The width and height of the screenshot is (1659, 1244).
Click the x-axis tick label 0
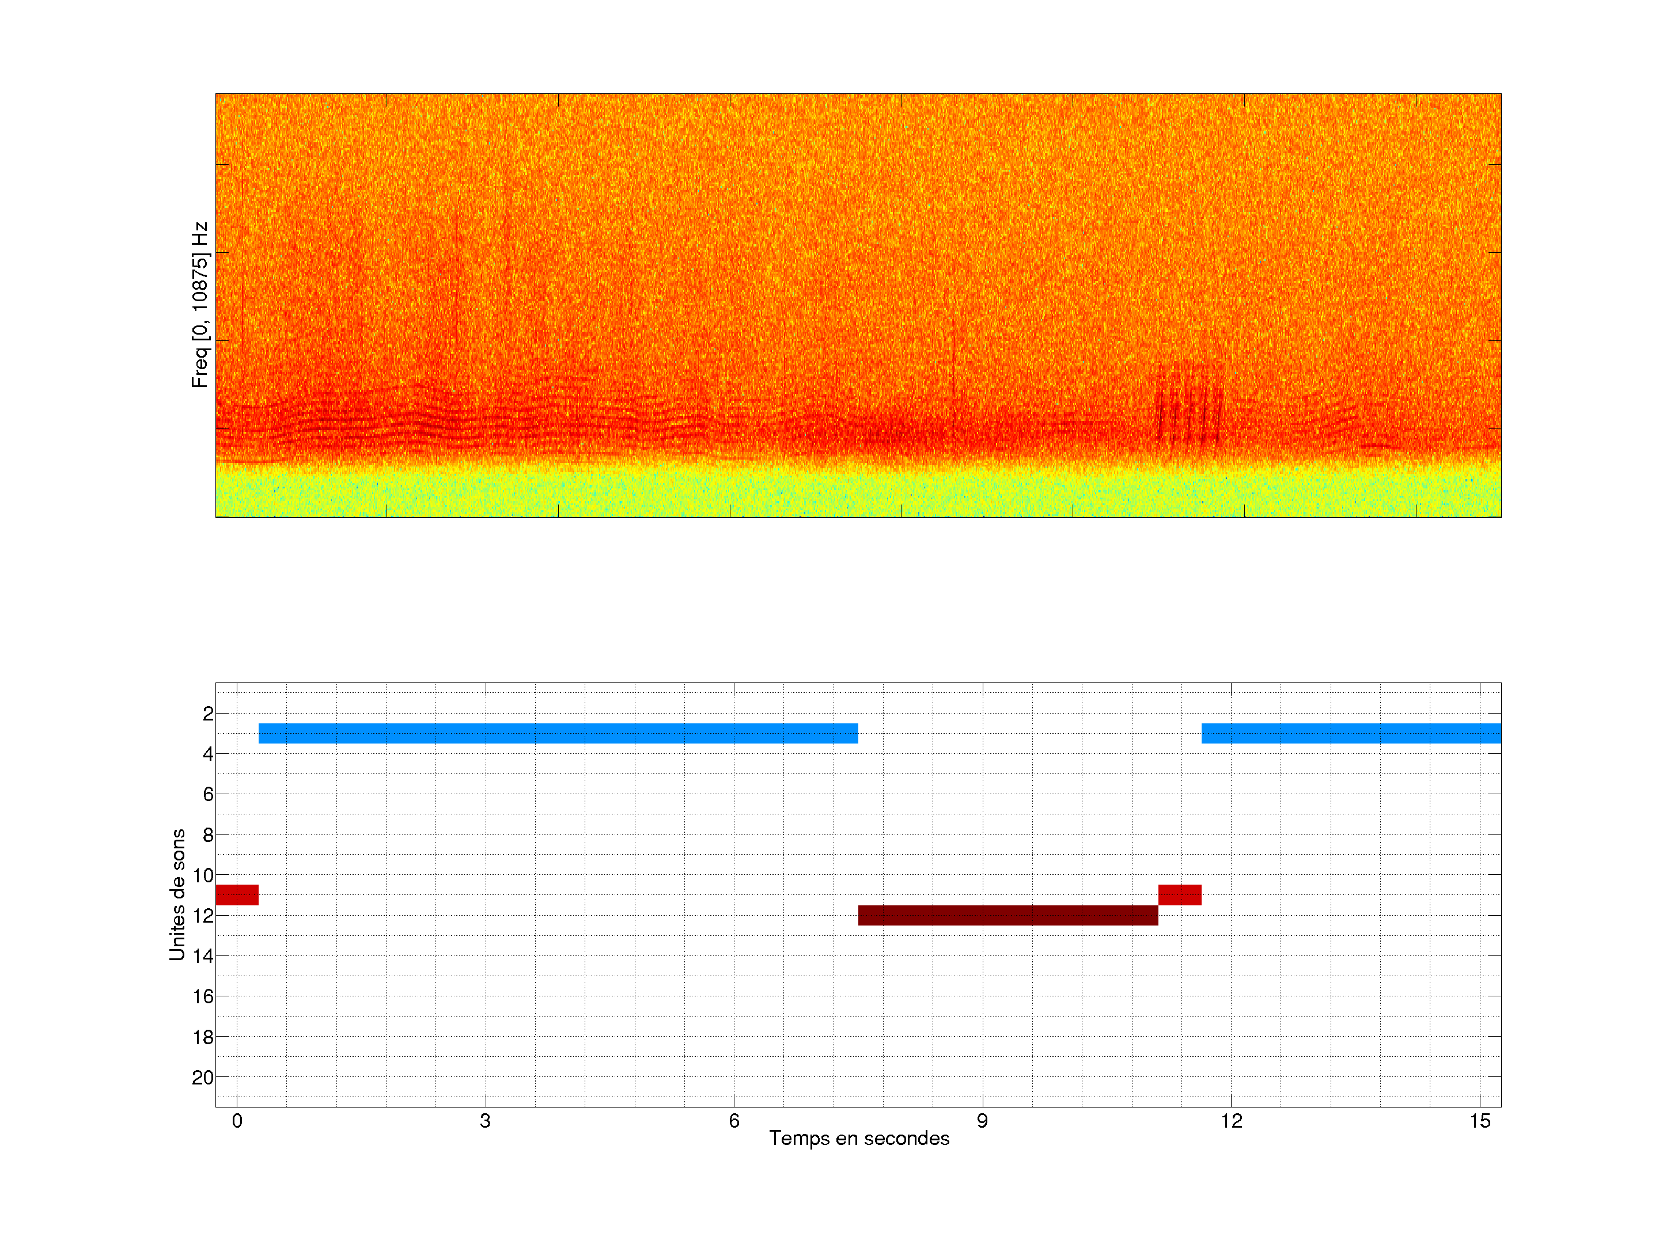[x=237, y=1121]
